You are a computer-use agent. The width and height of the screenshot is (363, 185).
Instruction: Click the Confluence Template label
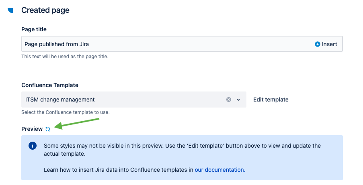tap(50, 85)
